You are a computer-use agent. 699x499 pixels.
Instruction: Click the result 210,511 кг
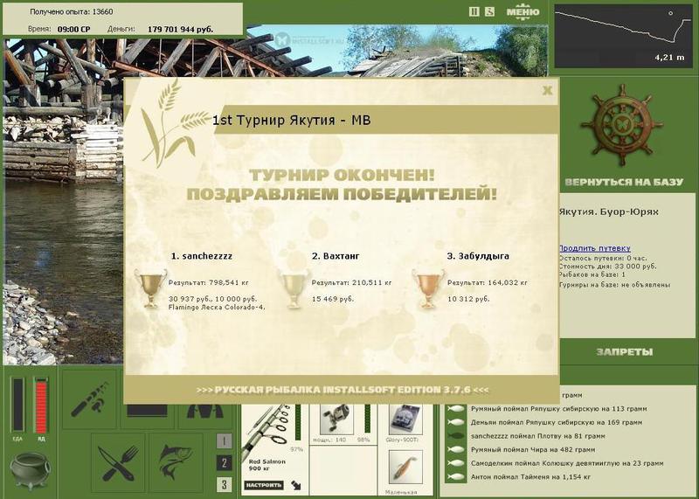click(x=372, y=283)
